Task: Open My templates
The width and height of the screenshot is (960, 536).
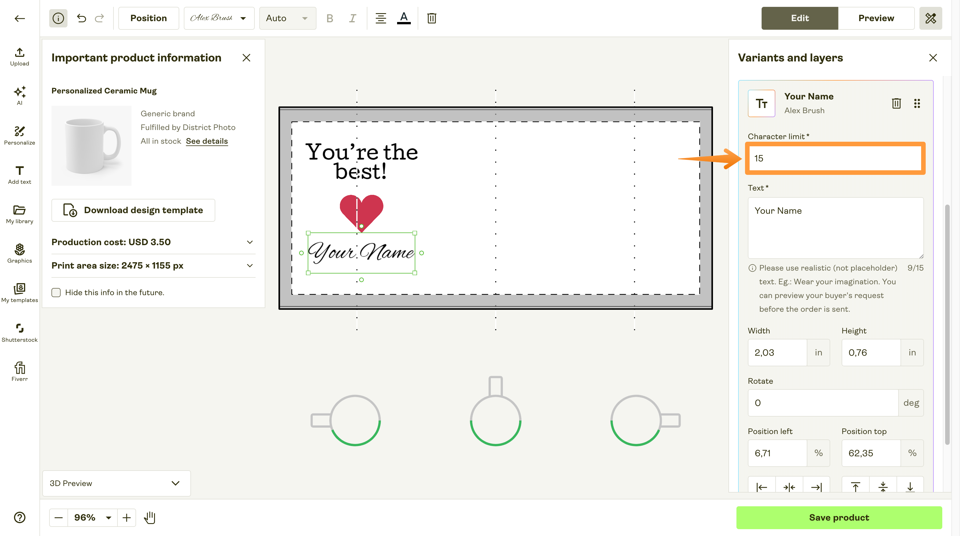Action: click(19, 293)
